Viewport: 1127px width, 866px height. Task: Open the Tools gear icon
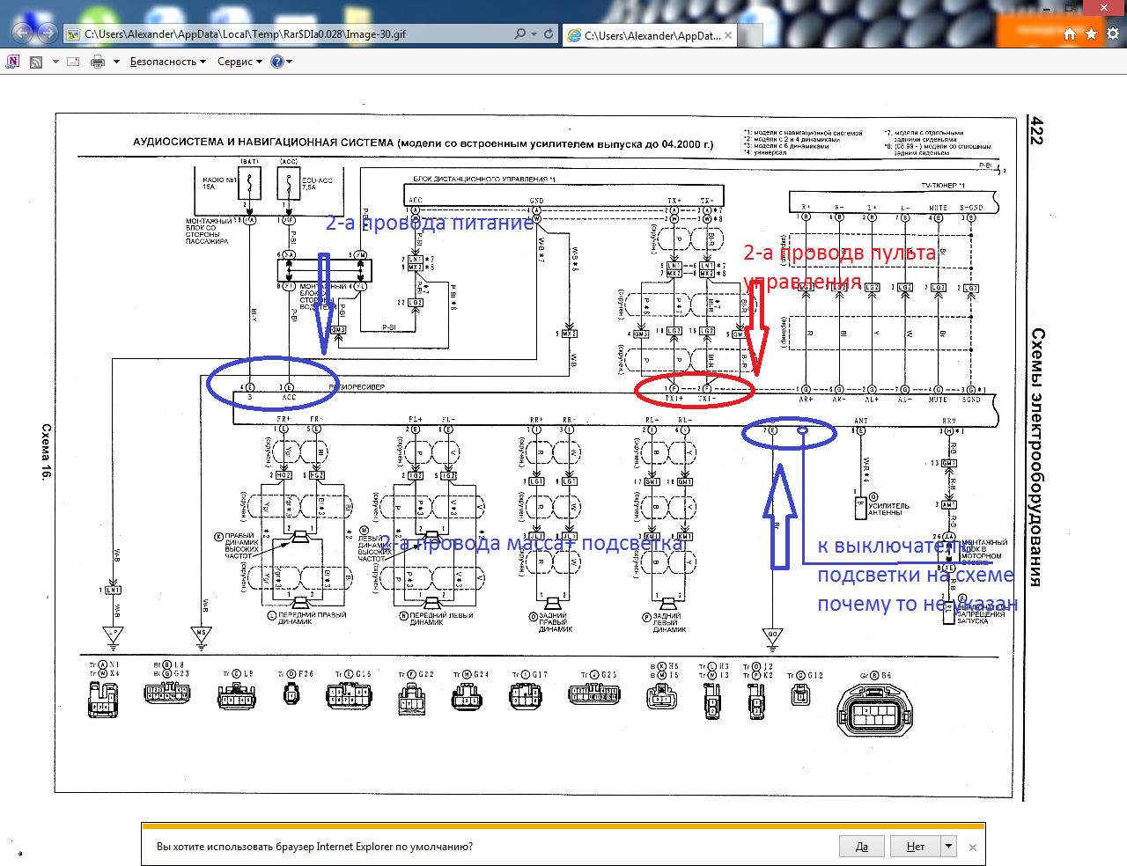click(x=1113, y=34)
